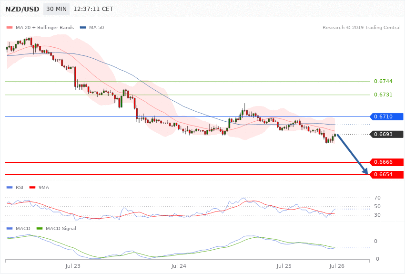Click the MA 20 + Bollinger Bands red swatch

tap(10, 27)
